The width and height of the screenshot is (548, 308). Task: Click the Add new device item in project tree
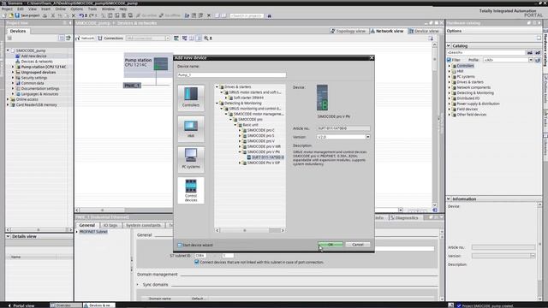(x=33, y=56)
